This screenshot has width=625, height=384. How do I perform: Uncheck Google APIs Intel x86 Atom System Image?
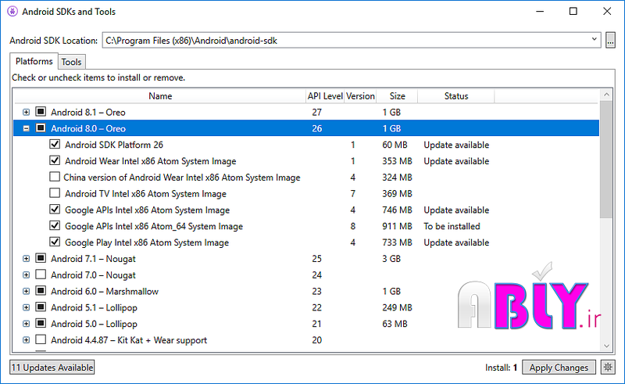click(x=55, y=209)
